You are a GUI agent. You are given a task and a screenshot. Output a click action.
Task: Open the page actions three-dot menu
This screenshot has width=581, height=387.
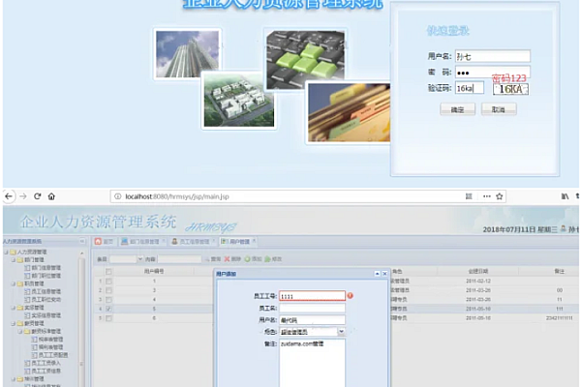pos(487,196)
